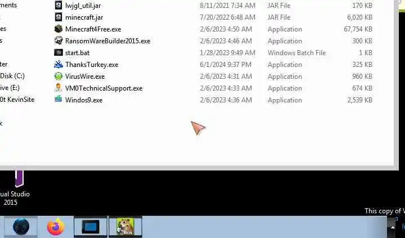Viewport: 405px width, 238px height.
Task: Open Disk (C:) in the navigation pane
Action: [x=12, y=76]
